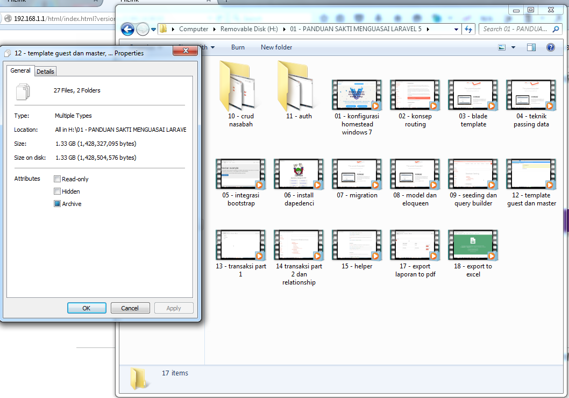The height and width of the screenshot is (398, 569).
Task: Click the greyed Forward arrow in Explorer
Action: click(143, 29)
